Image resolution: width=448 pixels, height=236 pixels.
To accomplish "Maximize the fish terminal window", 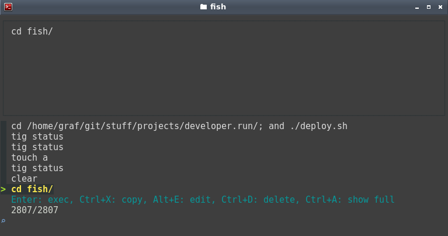I will (x=429, y=7).
